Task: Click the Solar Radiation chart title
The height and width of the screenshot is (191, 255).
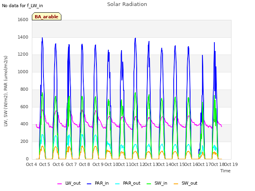Action: [127, 4]
